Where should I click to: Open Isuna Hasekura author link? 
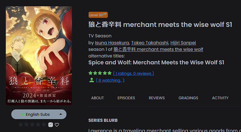(112, 43)
